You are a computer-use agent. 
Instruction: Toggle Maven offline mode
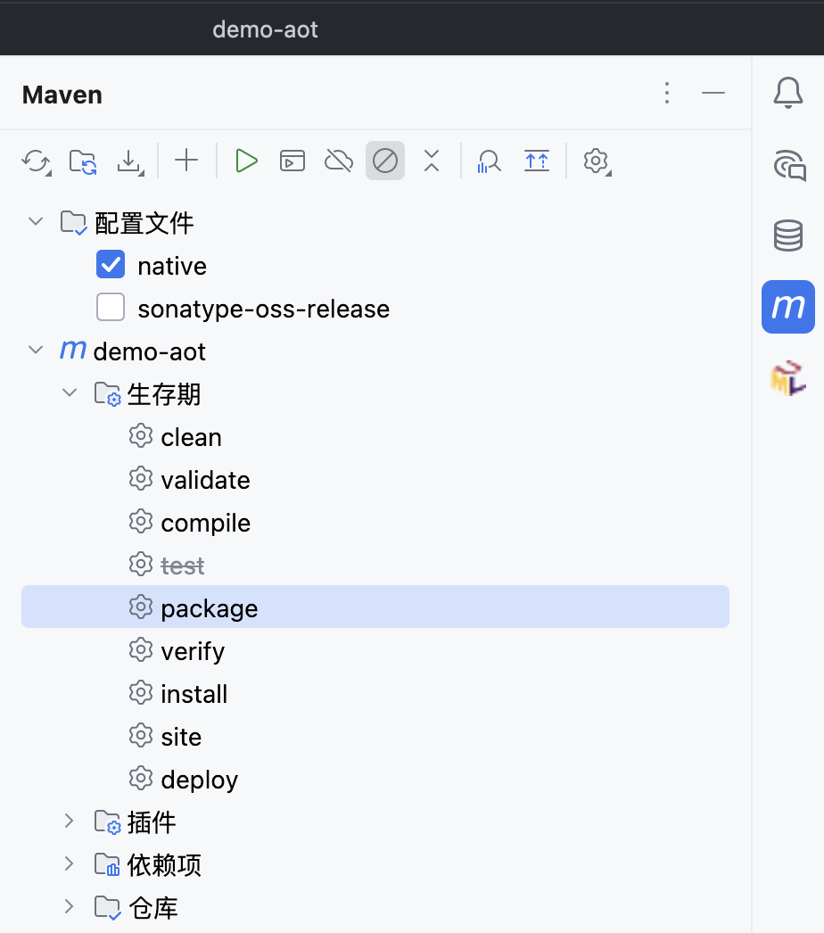[x=338, y=161]
